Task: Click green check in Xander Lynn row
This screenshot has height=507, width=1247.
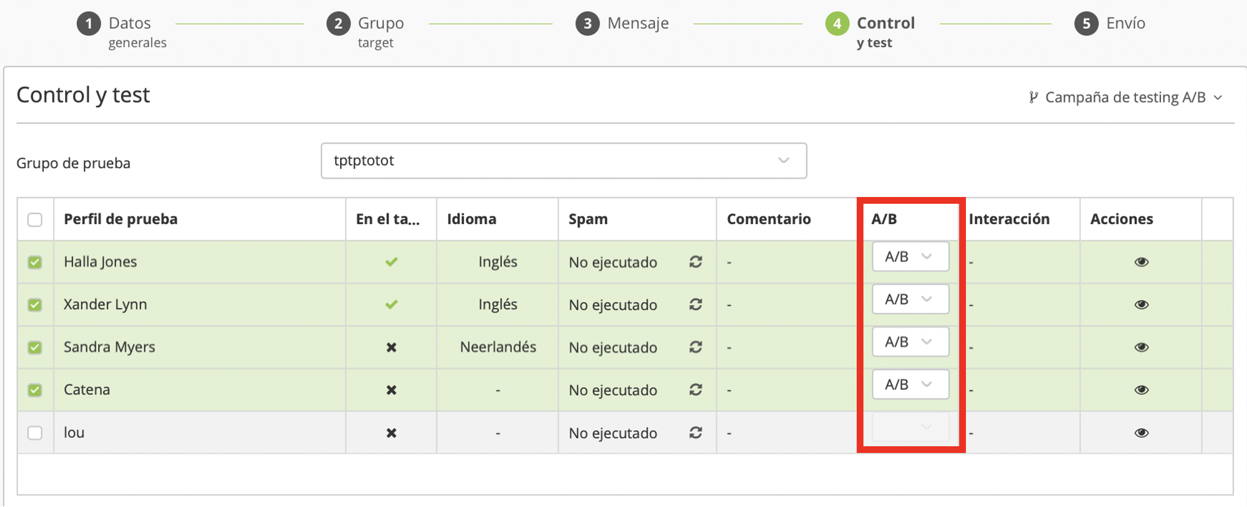Action: coord(392,304)
